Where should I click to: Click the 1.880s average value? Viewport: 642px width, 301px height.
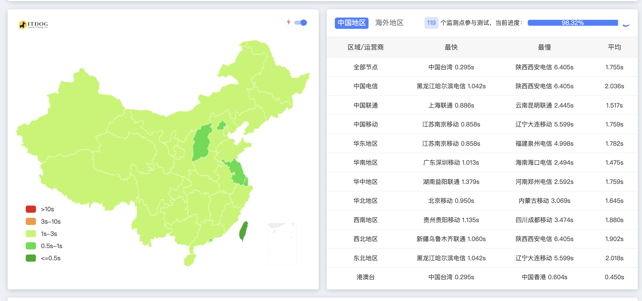(x=614, y=220)
